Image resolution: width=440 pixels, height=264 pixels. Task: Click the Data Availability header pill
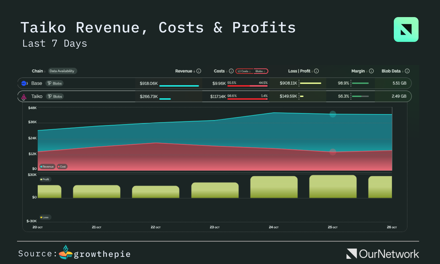[62, 71]
